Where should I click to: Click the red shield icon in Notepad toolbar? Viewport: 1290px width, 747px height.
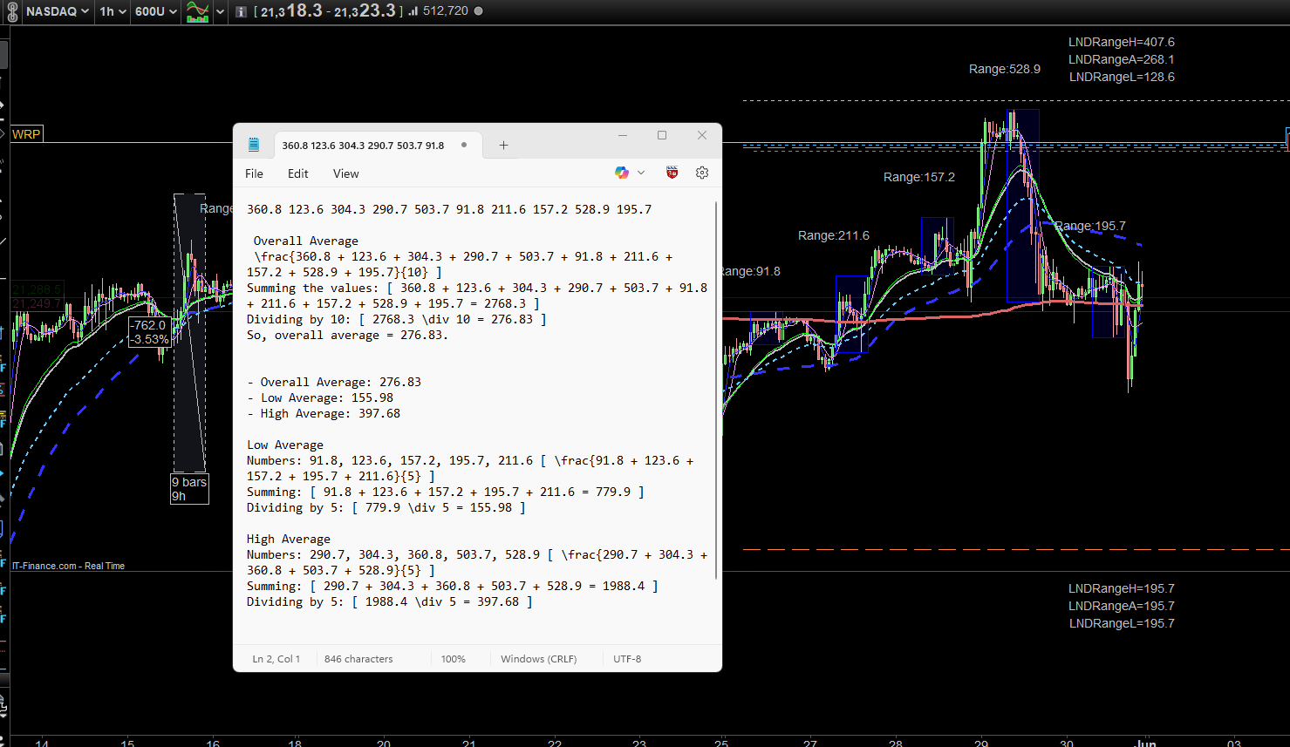pos(672,173)
